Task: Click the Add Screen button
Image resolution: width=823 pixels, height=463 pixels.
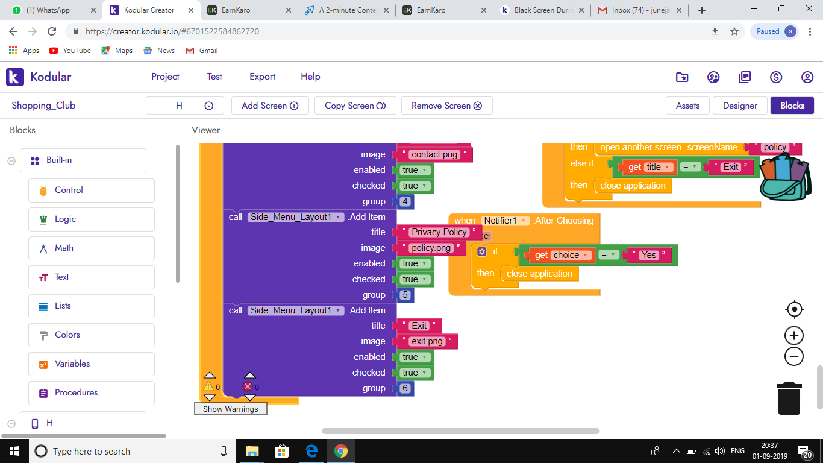Action: coord(270,106)
